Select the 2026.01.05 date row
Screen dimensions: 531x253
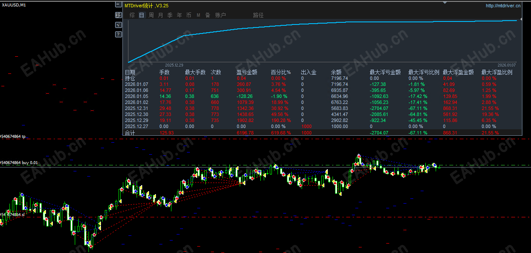click(136, 97)
